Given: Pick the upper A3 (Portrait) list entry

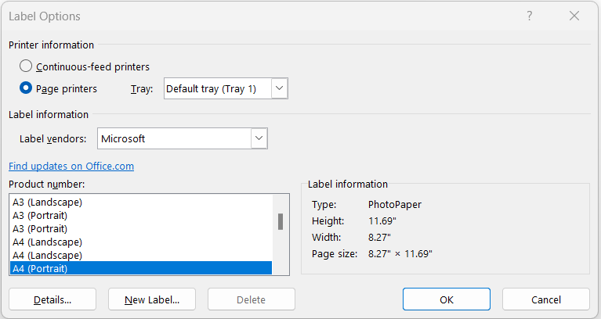Looking at the screenshot, I should coord(141,215).
